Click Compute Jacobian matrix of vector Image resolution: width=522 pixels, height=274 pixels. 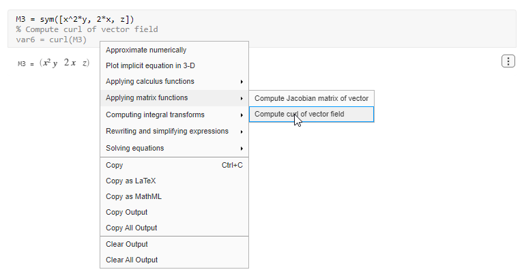[x=311, y=98]
